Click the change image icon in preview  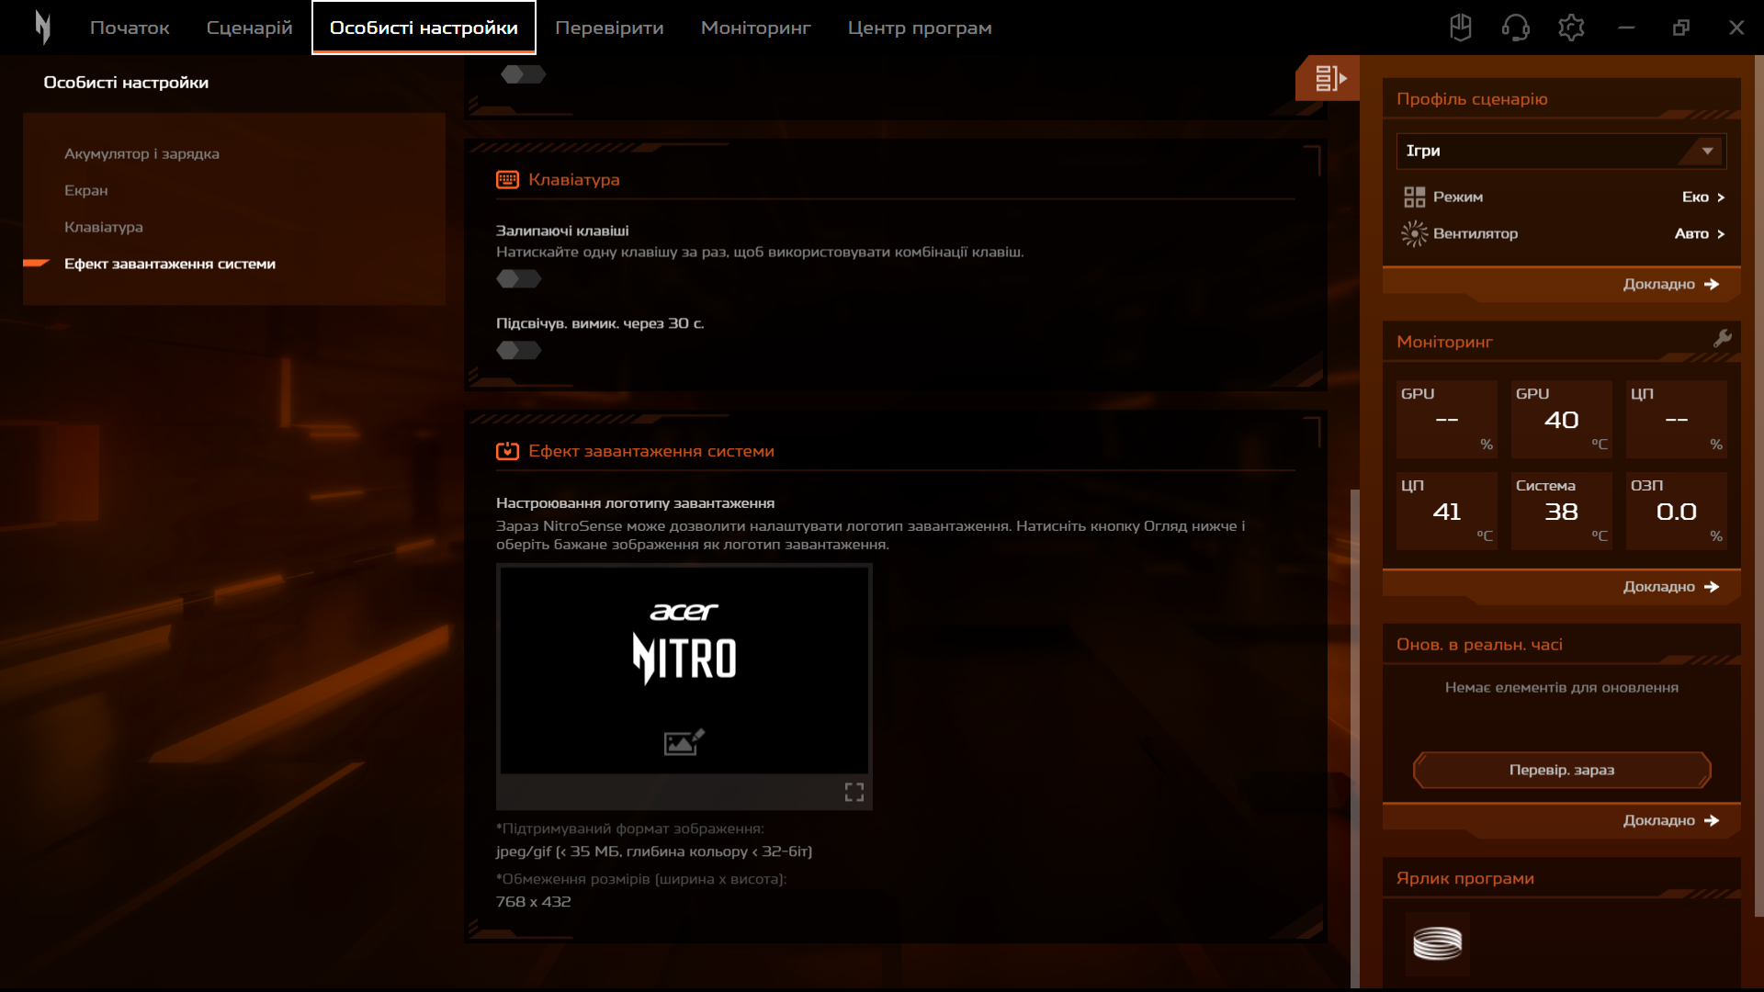click(x=684, y=741)
